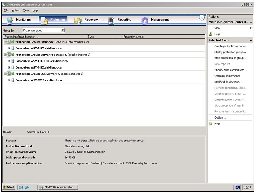Open the Group by dropdown

[62, 30]
